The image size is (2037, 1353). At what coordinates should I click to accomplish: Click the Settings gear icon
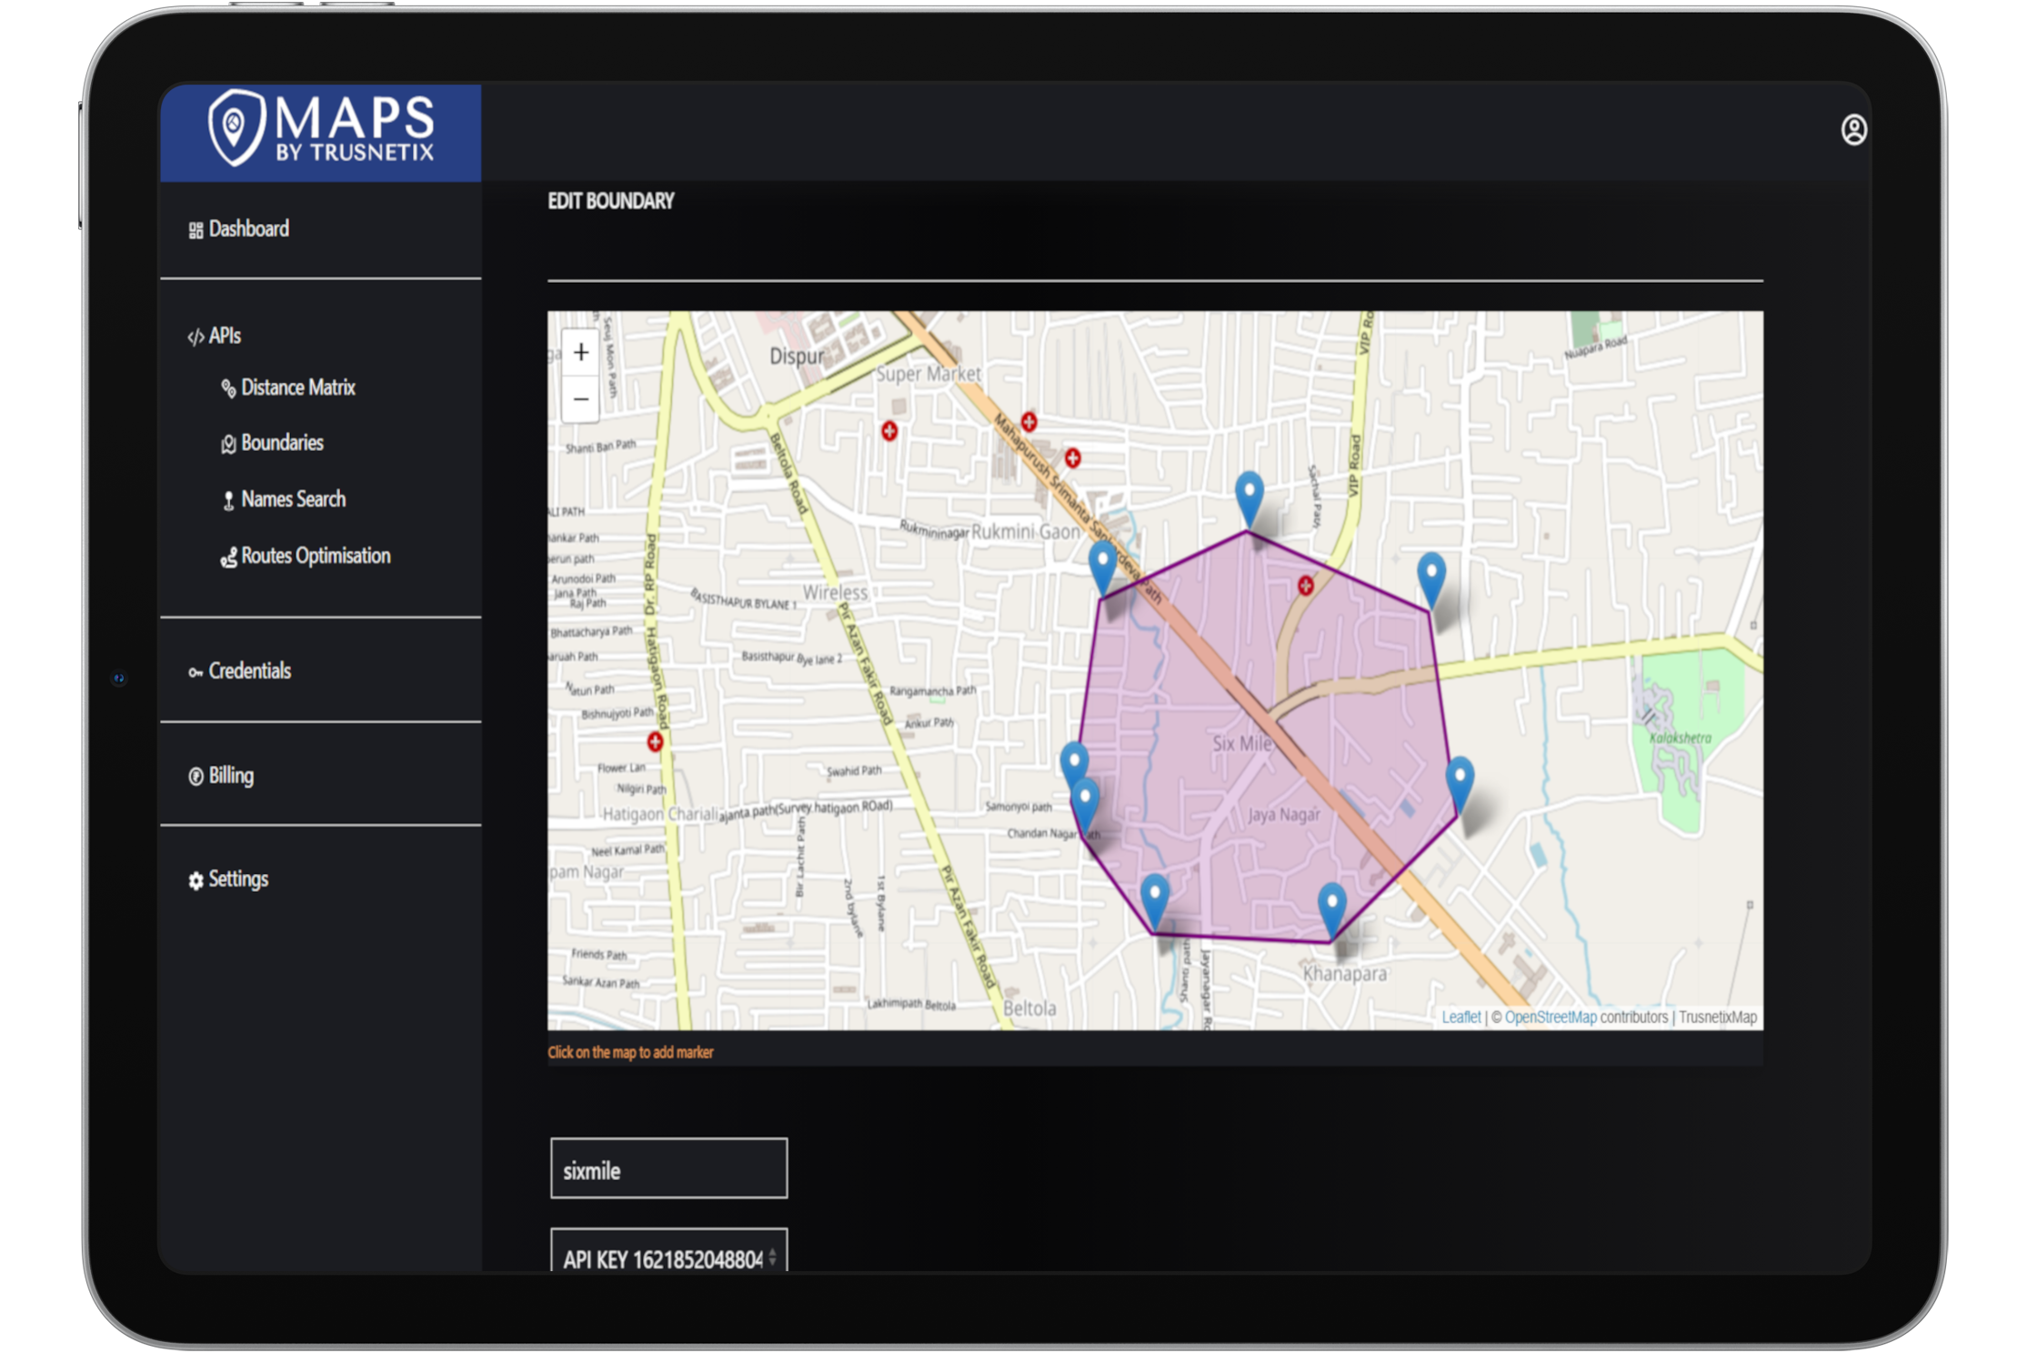196,881
